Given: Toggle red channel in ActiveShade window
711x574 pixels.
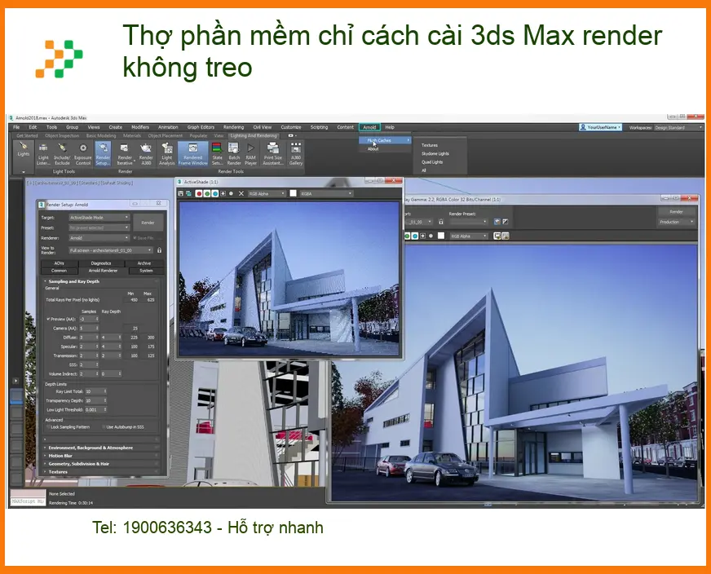Looking at the screenshot, I should [199, 193].
